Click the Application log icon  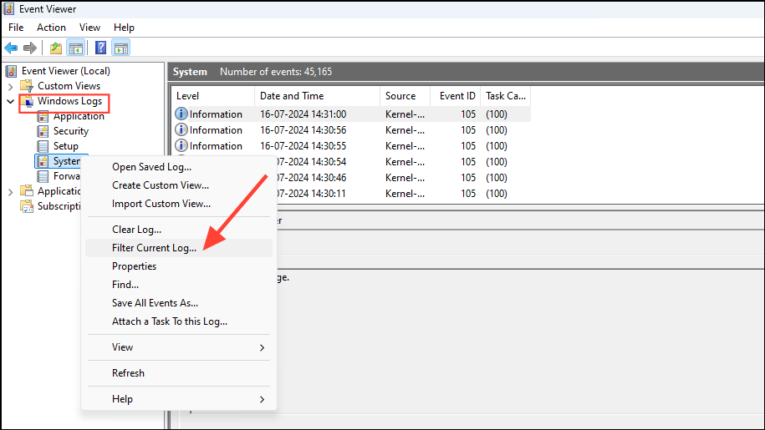tap(43, 116)
